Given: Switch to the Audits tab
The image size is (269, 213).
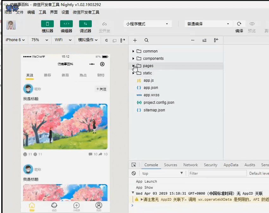Looking at the screenshot, I should (x=250, y=165).
